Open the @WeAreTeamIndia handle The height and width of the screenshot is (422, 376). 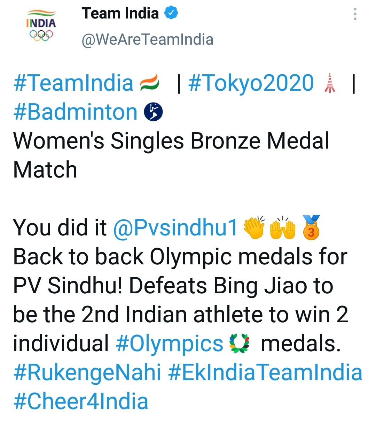(147, 40)
